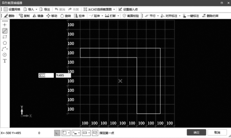
Task: Redo with the 恢复 button
Action: [x=74, y=9]
